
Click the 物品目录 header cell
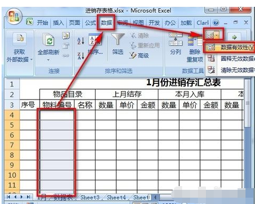click(68, 94)
